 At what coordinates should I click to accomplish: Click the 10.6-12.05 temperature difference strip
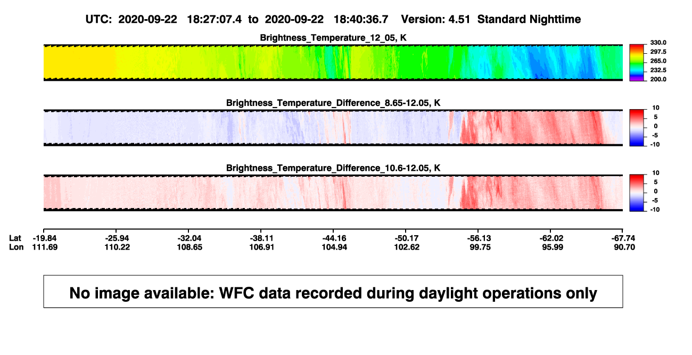point(333,193)
